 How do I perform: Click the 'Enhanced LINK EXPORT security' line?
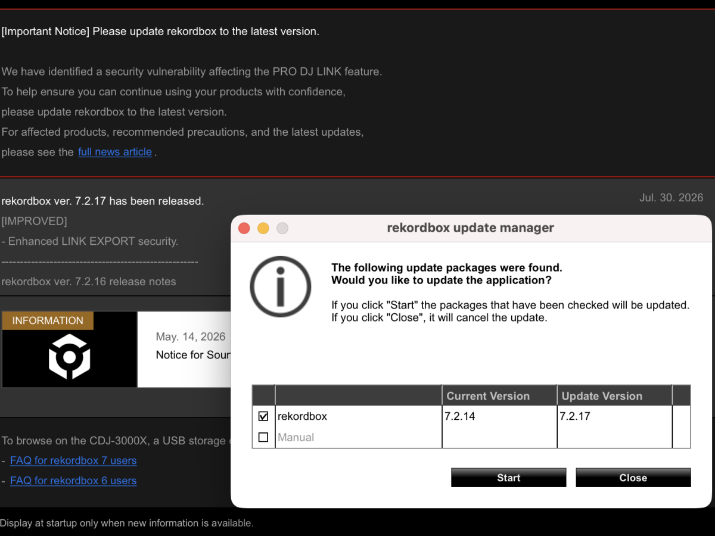[x=89, y=242]
